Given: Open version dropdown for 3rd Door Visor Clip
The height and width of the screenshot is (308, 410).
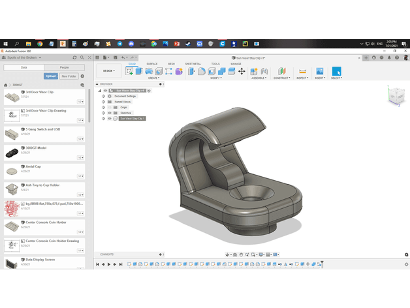Looking at the screenshot, I should [80, 102].
